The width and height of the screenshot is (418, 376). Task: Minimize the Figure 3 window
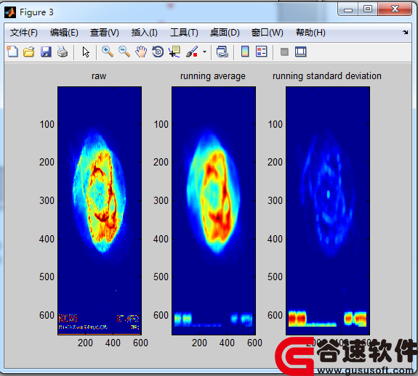[x=348, y=9]
